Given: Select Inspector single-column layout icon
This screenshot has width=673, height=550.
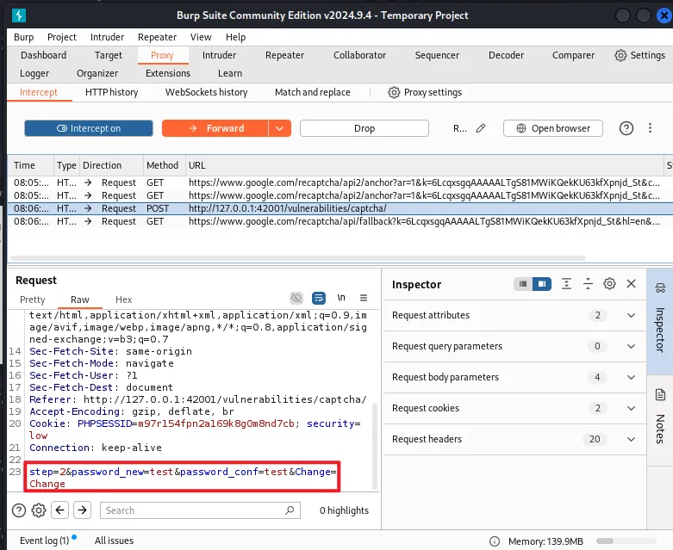Looking at the screenshot, I should [523, 284].
